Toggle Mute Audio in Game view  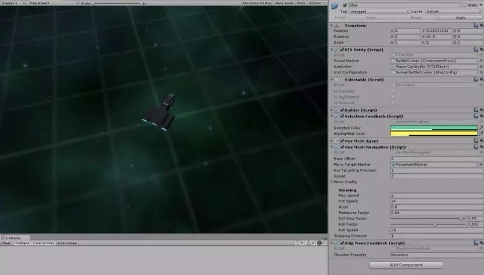click(284, 3)
